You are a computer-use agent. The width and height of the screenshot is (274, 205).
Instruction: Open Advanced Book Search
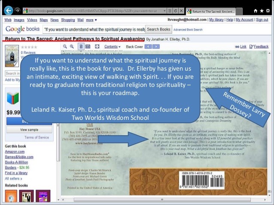click(188, 30)
